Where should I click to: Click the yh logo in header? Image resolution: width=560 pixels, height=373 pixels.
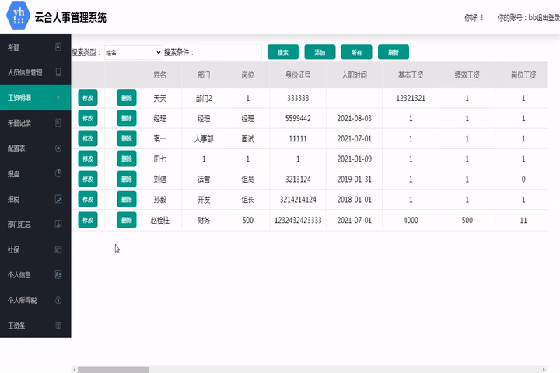pos(16,17)
